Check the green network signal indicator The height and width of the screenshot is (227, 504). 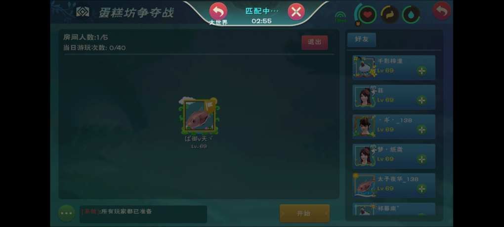(341, 17)
